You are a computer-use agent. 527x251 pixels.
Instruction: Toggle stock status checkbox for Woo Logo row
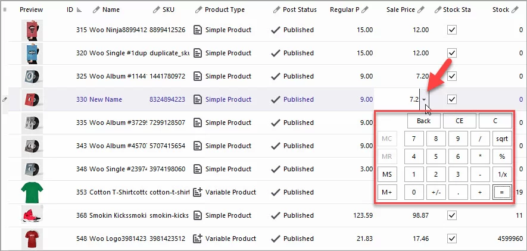(451, 239)
